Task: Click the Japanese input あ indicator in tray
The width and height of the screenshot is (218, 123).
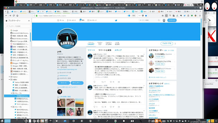Action: pyautogui.click(x=157, y=121)
